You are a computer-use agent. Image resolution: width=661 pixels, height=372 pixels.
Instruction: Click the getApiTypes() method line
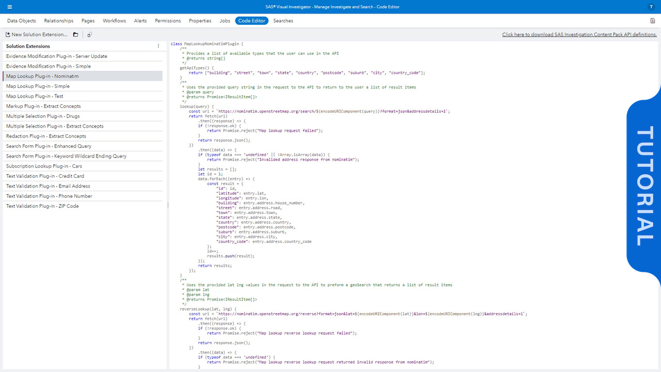point(197,68)
